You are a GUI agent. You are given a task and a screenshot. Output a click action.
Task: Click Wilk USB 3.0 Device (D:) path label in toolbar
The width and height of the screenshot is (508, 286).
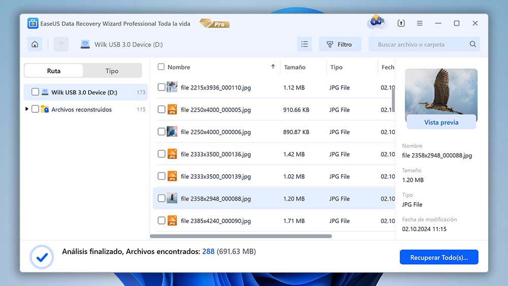coord(129,44)
